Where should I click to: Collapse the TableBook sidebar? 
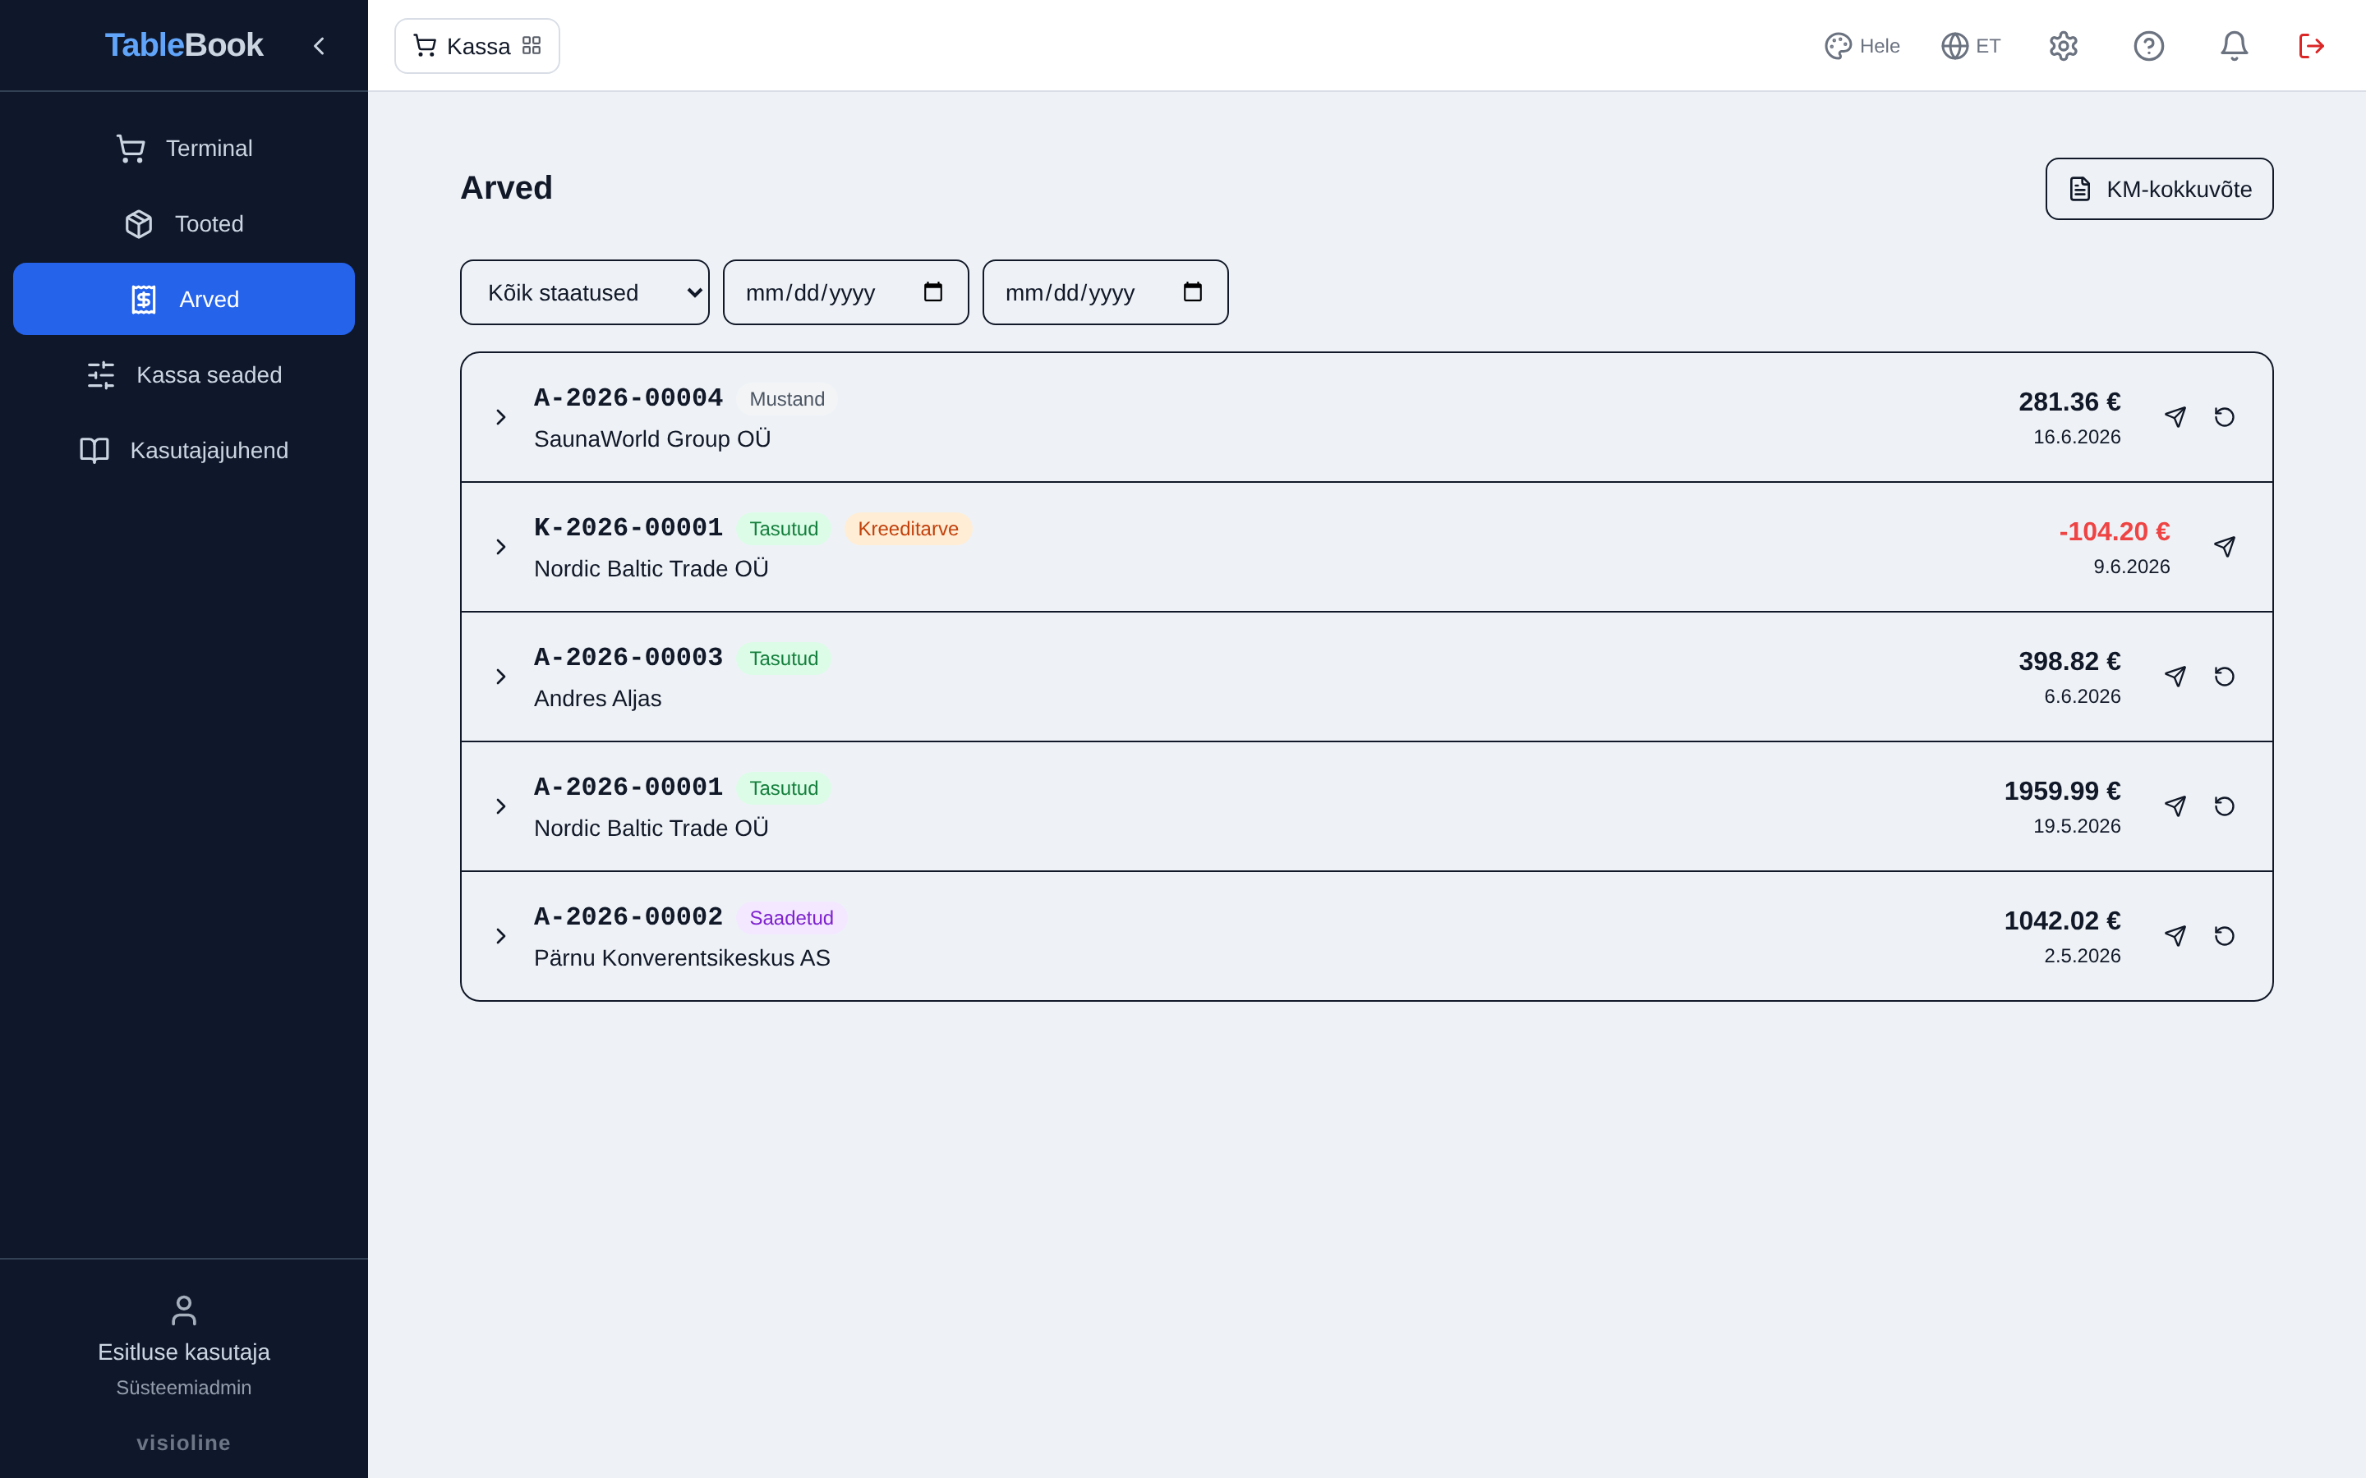(319, 46)
